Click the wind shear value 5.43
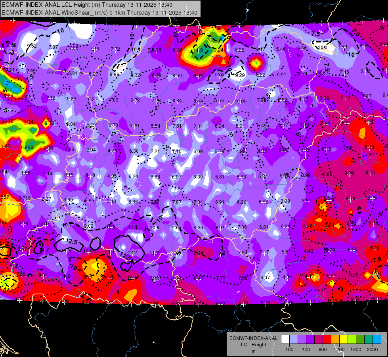The height and width of the screenshot is (357, 388). click(111, 202)
